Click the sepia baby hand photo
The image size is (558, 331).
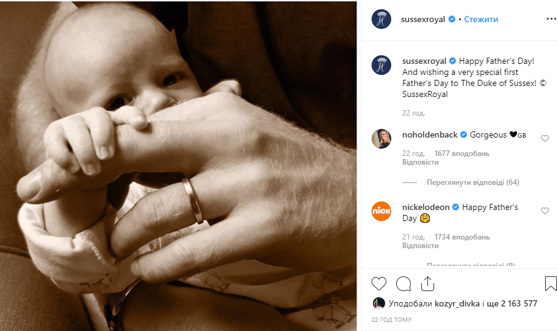pyautogui.click(x=178, y=166)
